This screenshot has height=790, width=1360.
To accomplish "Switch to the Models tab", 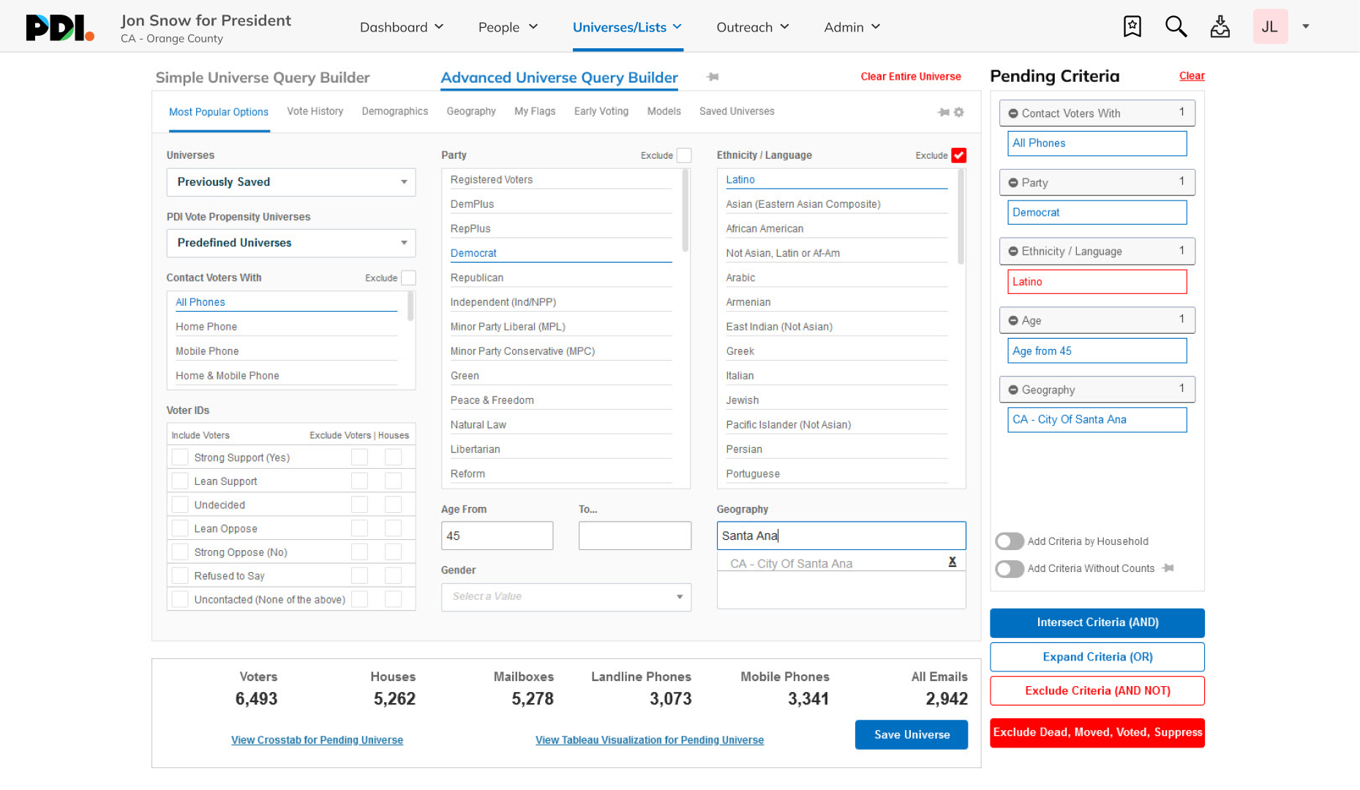I will coord(664,111).
